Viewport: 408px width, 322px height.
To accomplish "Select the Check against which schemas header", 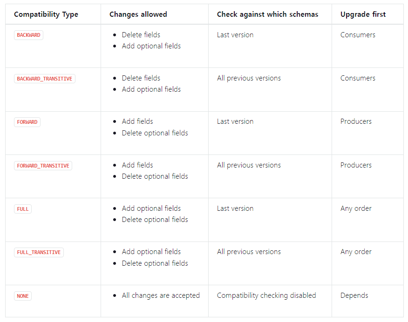I will pyautogui.click(x=267, y=14).
